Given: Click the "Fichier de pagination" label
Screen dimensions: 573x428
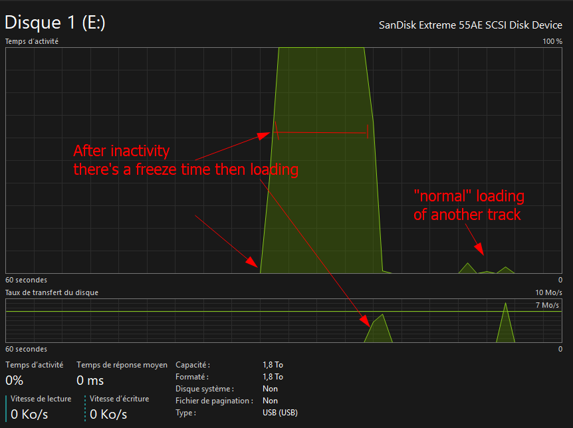Looking at the screenshot, I should tap(214, 401).
